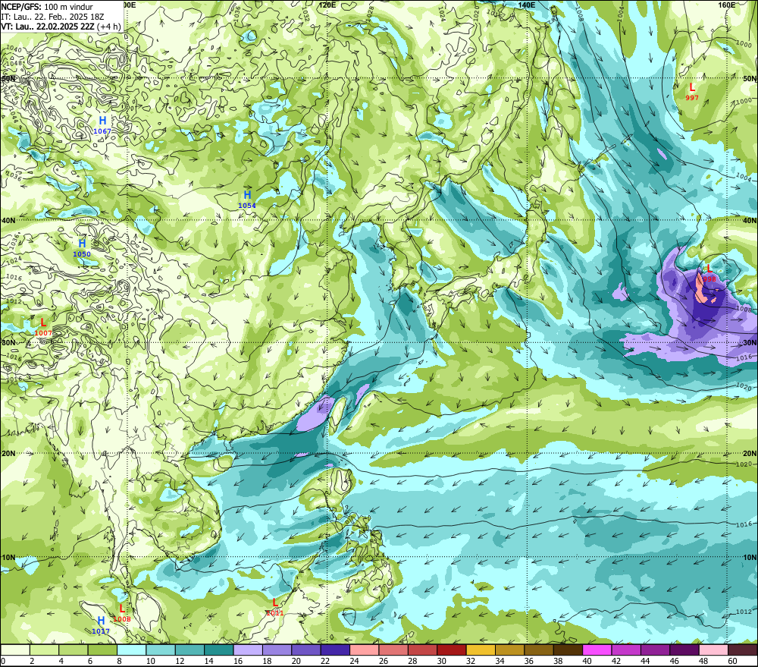Select the light pink 24–26 legend swatch
758x667 pixels.
coord(365,650)
